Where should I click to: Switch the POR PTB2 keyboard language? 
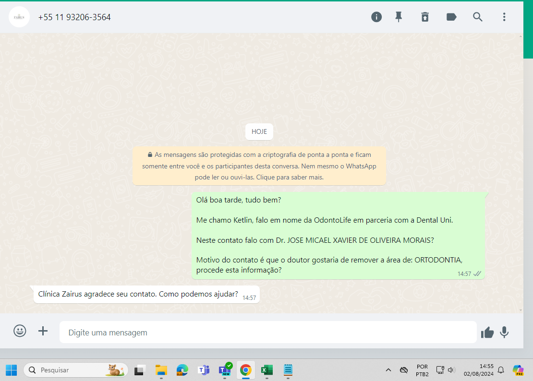pyautogui.click(x=422, y=370)
